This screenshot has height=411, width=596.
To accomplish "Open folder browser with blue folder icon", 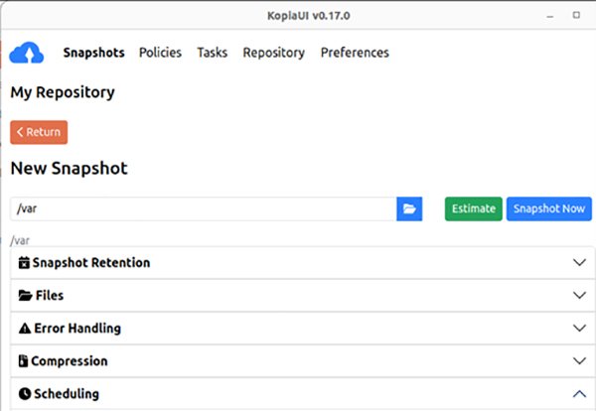I will (409, 208).
